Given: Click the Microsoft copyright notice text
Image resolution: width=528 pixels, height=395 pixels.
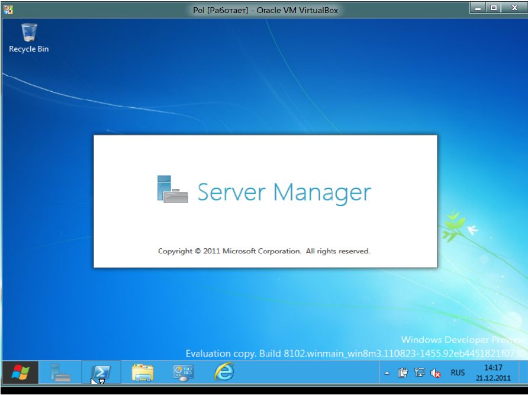Looking at the screenshot, I should click(x=264, y=251).
